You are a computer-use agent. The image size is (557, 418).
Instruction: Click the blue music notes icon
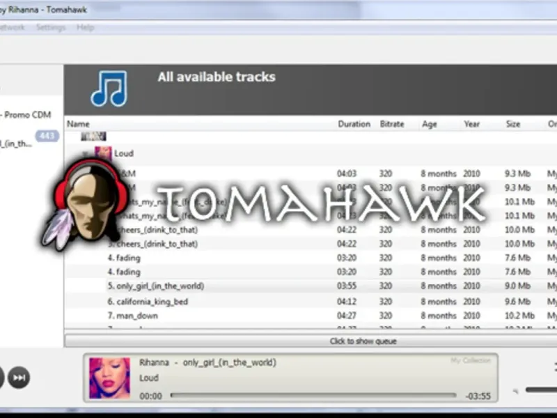point(109,88)
